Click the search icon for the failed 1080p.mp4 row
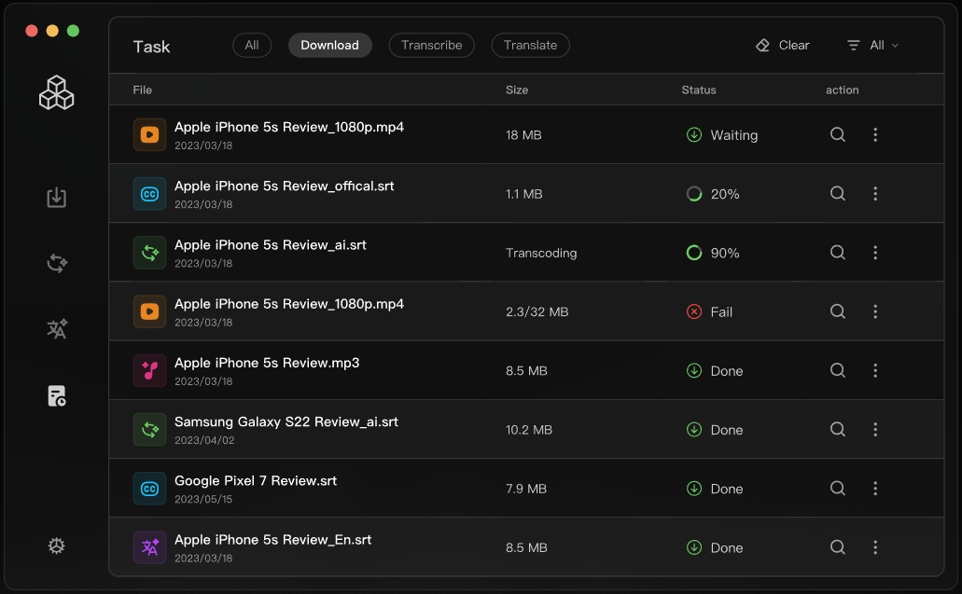The width and height of the screenshot is (962, 594). [838, 311]
